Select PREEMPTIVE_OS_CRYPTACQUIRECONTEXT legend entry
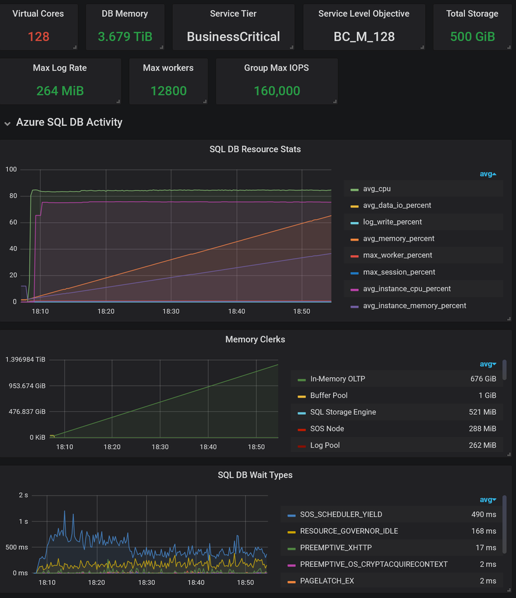 374,564
